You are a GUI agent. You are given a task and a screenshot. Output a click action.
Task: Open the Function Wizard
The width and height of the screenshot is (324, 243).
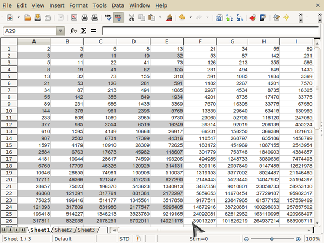pos(73,31)
